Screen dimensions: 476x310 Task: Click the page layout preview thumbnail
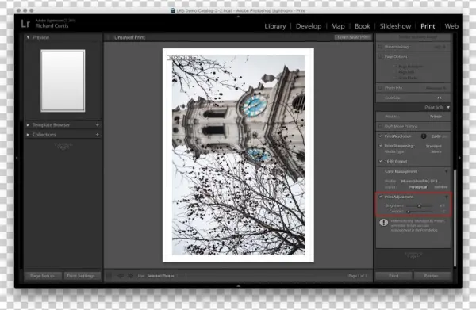[63, 81]
